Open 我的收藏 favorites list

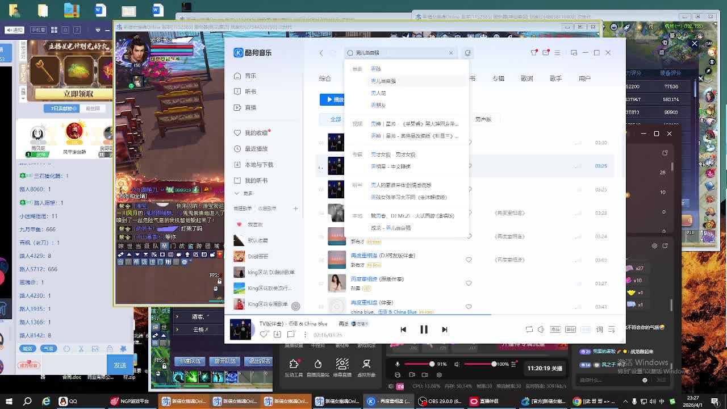pos(251,133)
